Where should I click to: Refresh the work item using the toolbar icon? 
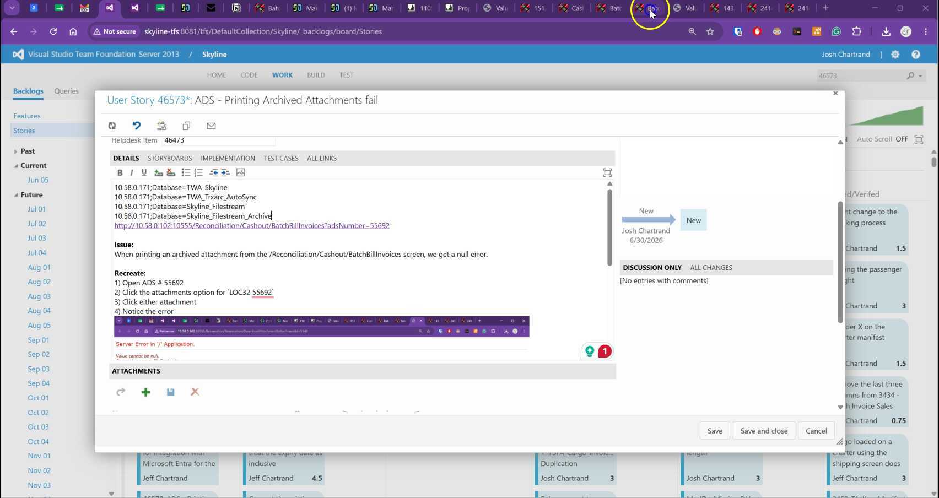point(112,126)
